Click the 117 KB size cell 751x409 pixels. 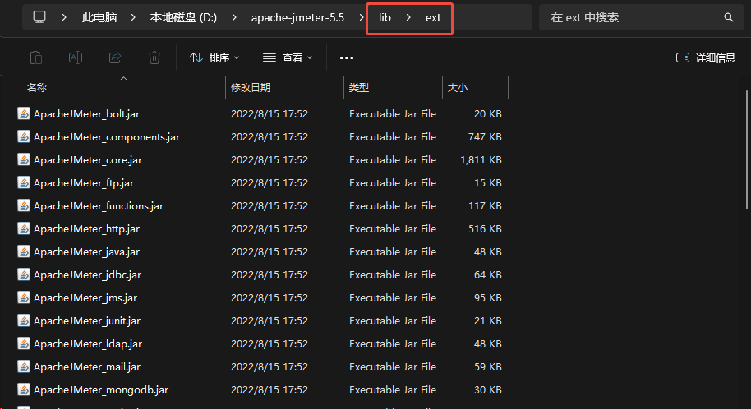coord(485,206)
